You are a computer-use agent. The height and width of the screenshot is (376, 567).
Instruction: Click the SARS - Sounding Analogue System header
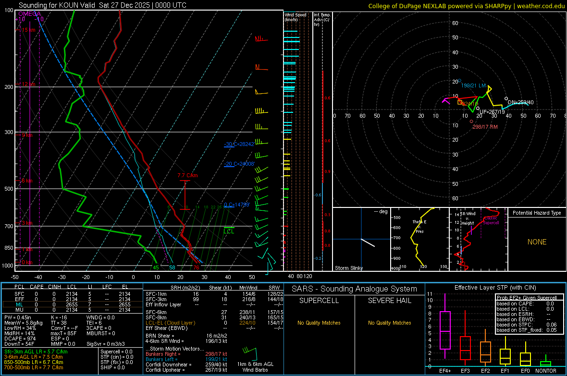[355, 289]
